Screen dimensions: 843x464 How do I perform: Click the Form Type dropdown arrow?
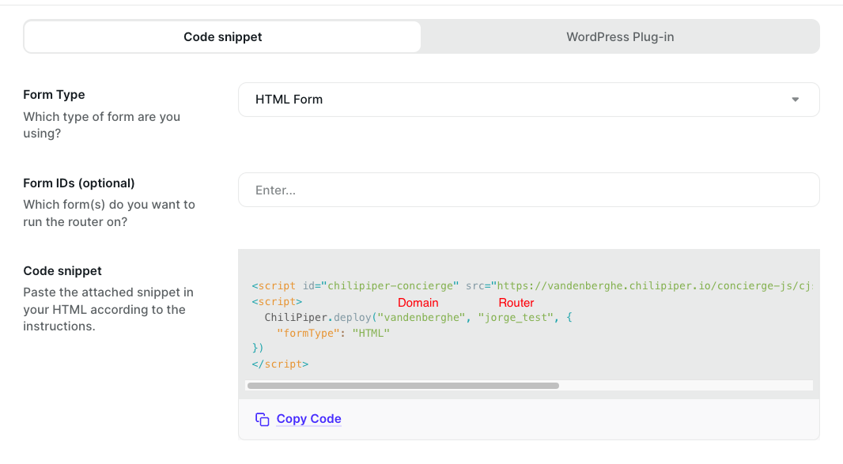[x=795, y=100]
